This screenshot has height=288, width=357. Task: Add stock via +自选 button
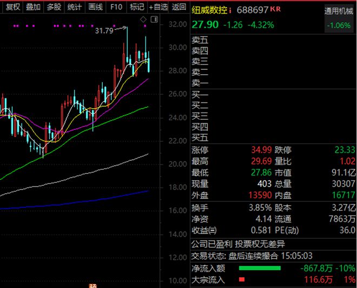tap(158, 7)
